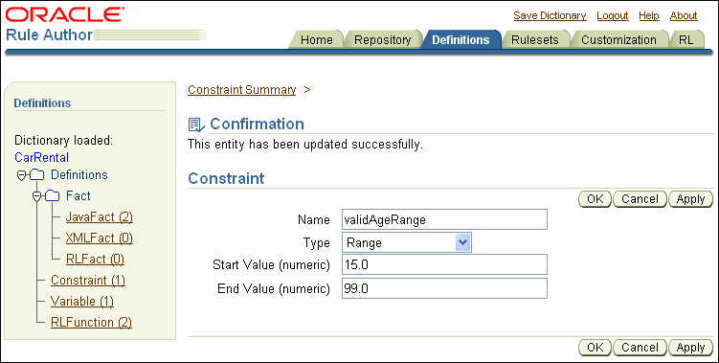Click the Save Dictionary link

coord(550,15)
